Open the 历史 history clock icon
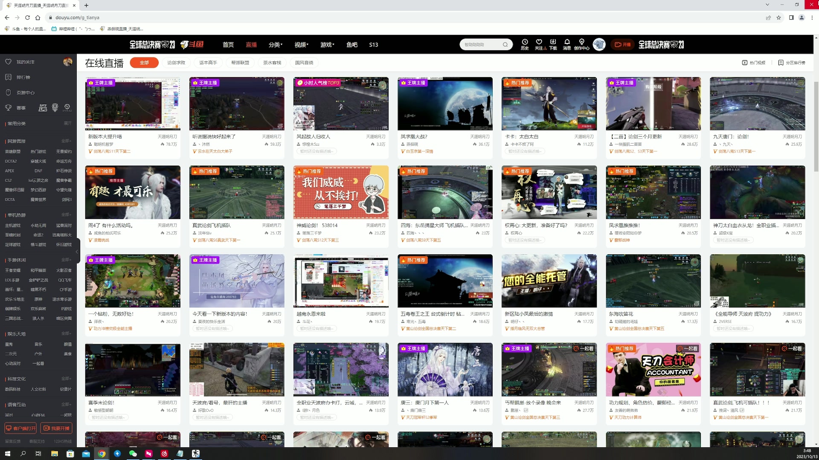 525,42
